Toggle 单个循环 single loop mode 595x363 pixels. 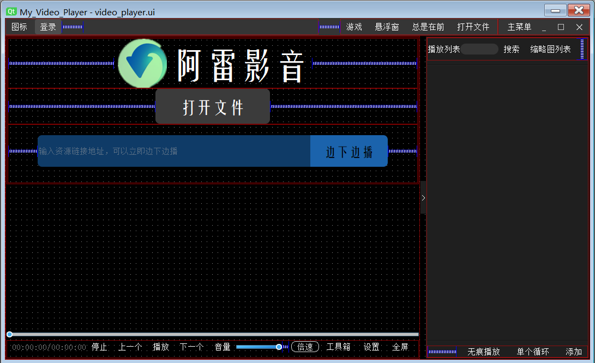(x=533, y=352)
